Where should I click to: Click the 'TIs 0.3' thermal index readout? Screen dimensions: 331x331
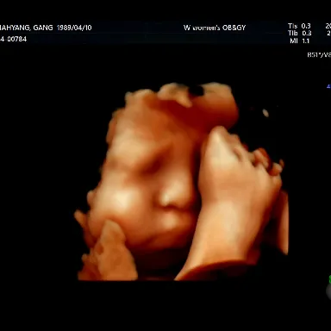(x=299, y=26)
